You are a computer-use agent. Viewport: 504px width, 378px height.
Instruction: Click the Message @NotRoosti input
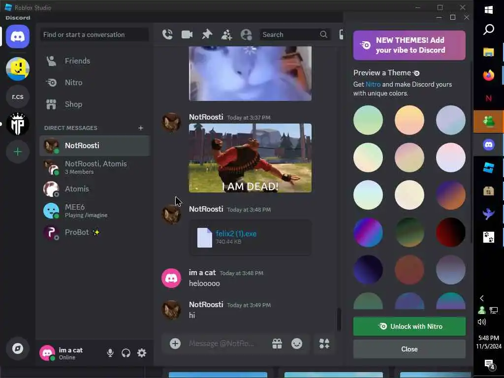[221, 344]
